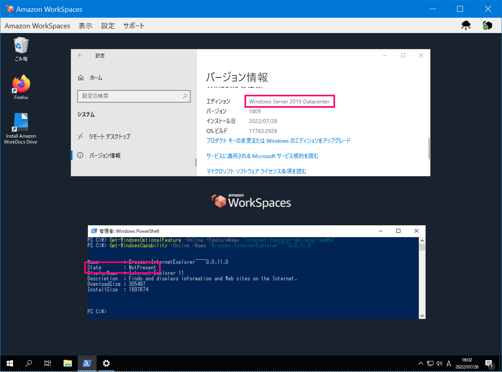Open the Microsoft サービス規約 link

click(262, 156)
